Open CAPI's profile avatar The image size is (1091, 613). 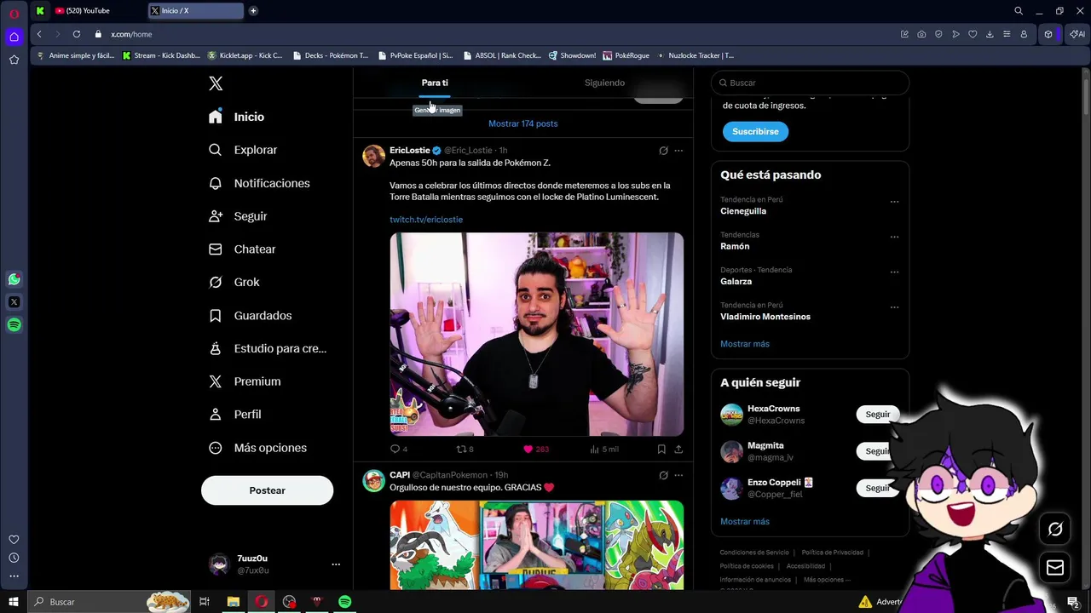coord(373,480)
